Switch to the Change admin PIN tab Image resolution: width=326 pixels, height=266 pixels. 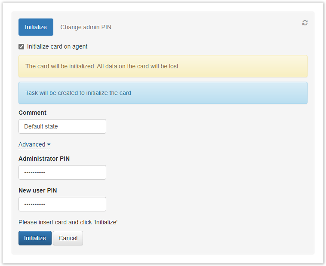(86, 27)
